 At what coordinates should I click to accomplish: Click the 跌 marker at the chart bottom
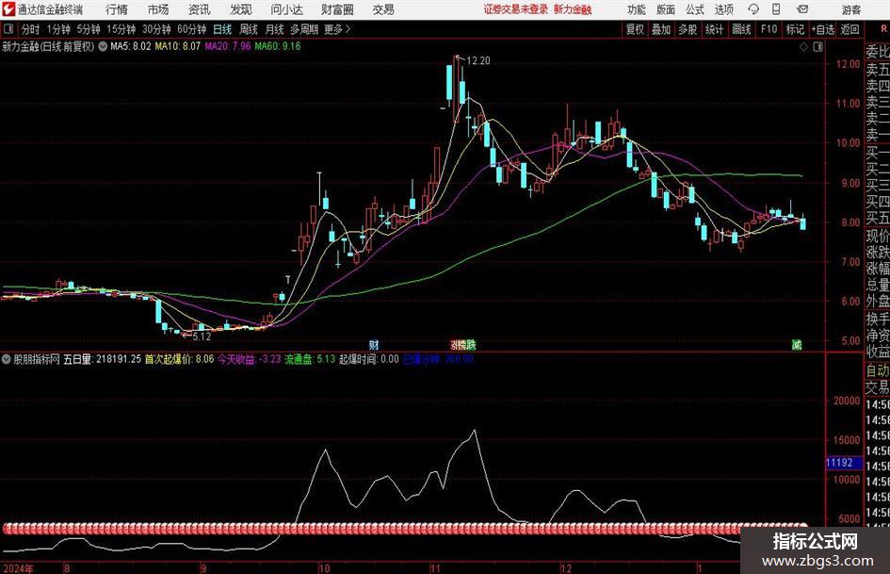point(471,344)
